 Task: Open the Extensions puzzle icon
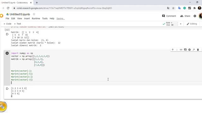194,8
